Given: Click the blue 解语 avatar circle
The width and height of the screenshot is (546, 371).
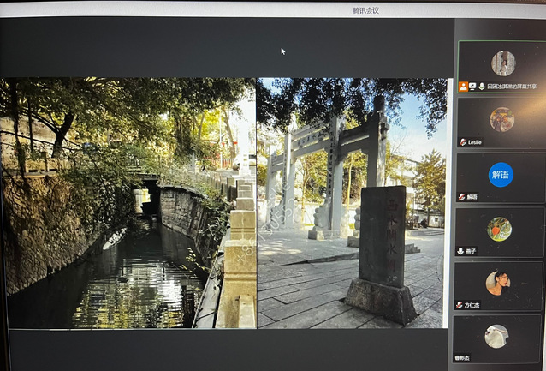Looking at the screenshot, I should 501,174.
